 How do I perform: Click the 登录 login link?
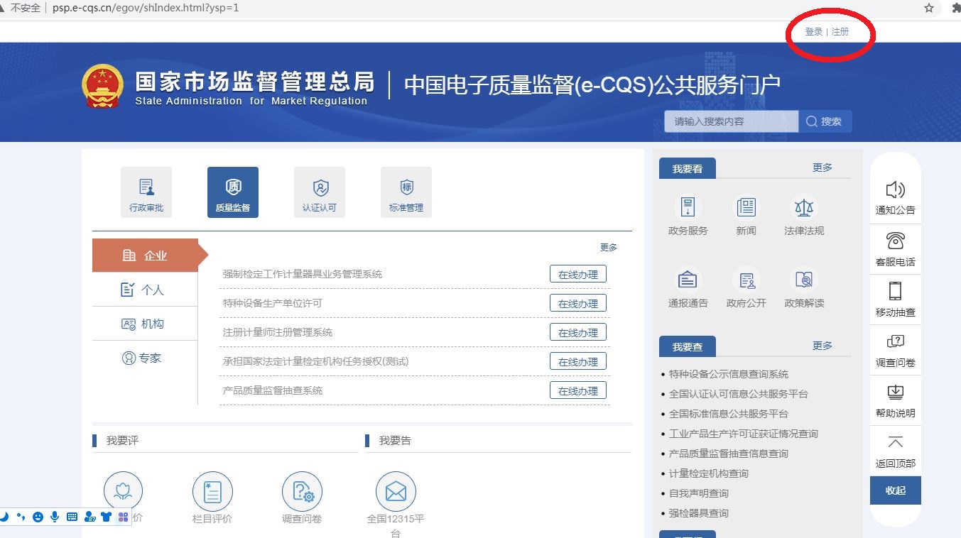(813, 32)
